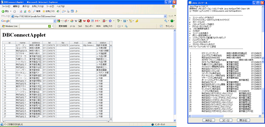Screen dimensions: 265x127
Task: Click the Print icon in the IE toolbar
Action: (x=68, y=11)
